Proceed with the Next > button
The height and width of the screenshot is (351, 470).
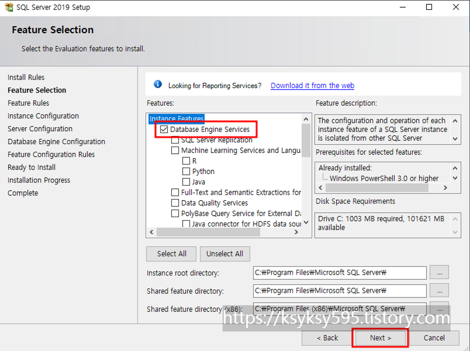380,338
